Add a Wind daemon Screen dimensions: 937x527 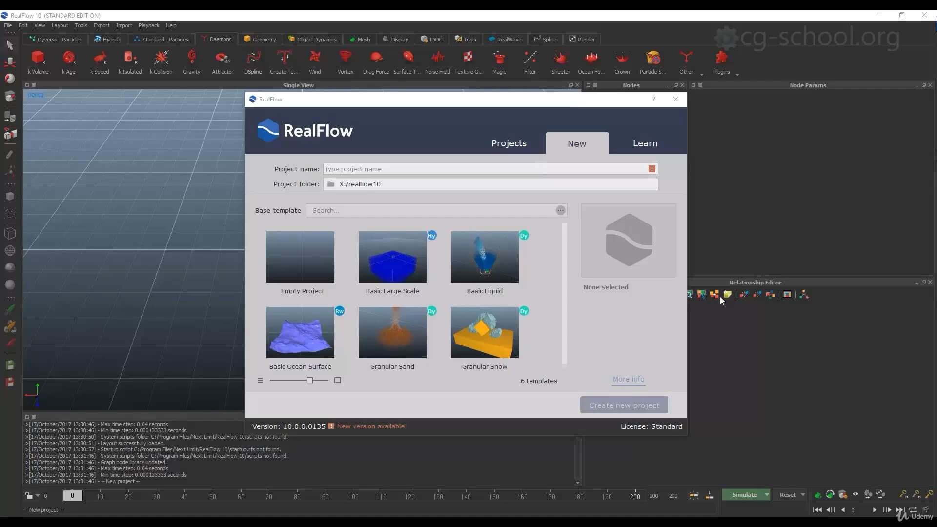315,62
